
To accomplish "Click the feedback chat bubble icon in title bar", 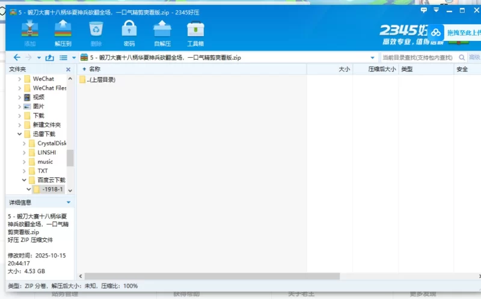I will [x=424, y=10].
